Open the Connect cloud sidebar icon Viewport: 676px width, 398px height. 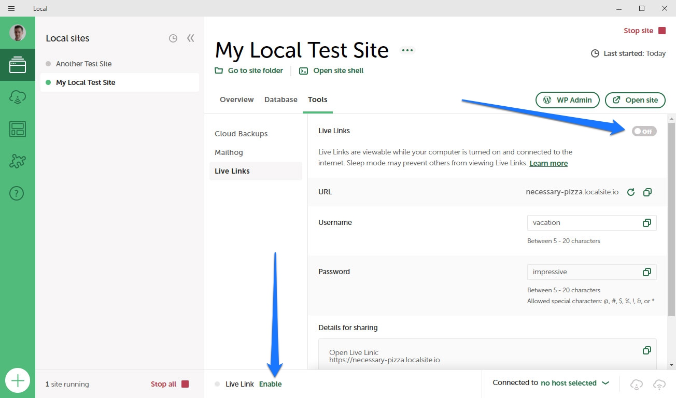point(18,97)
